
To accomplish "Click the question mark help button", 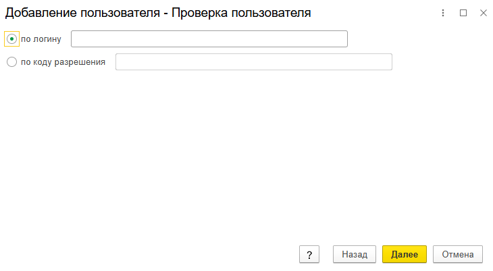I will [x=309, y=254].
